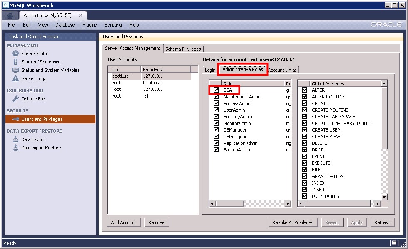Click the Apply button
This screenshot has height=249, width=408.
tap(356, 222)
